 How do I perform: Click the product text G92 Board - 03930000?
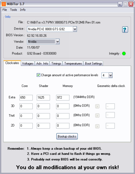click(42, 53)
